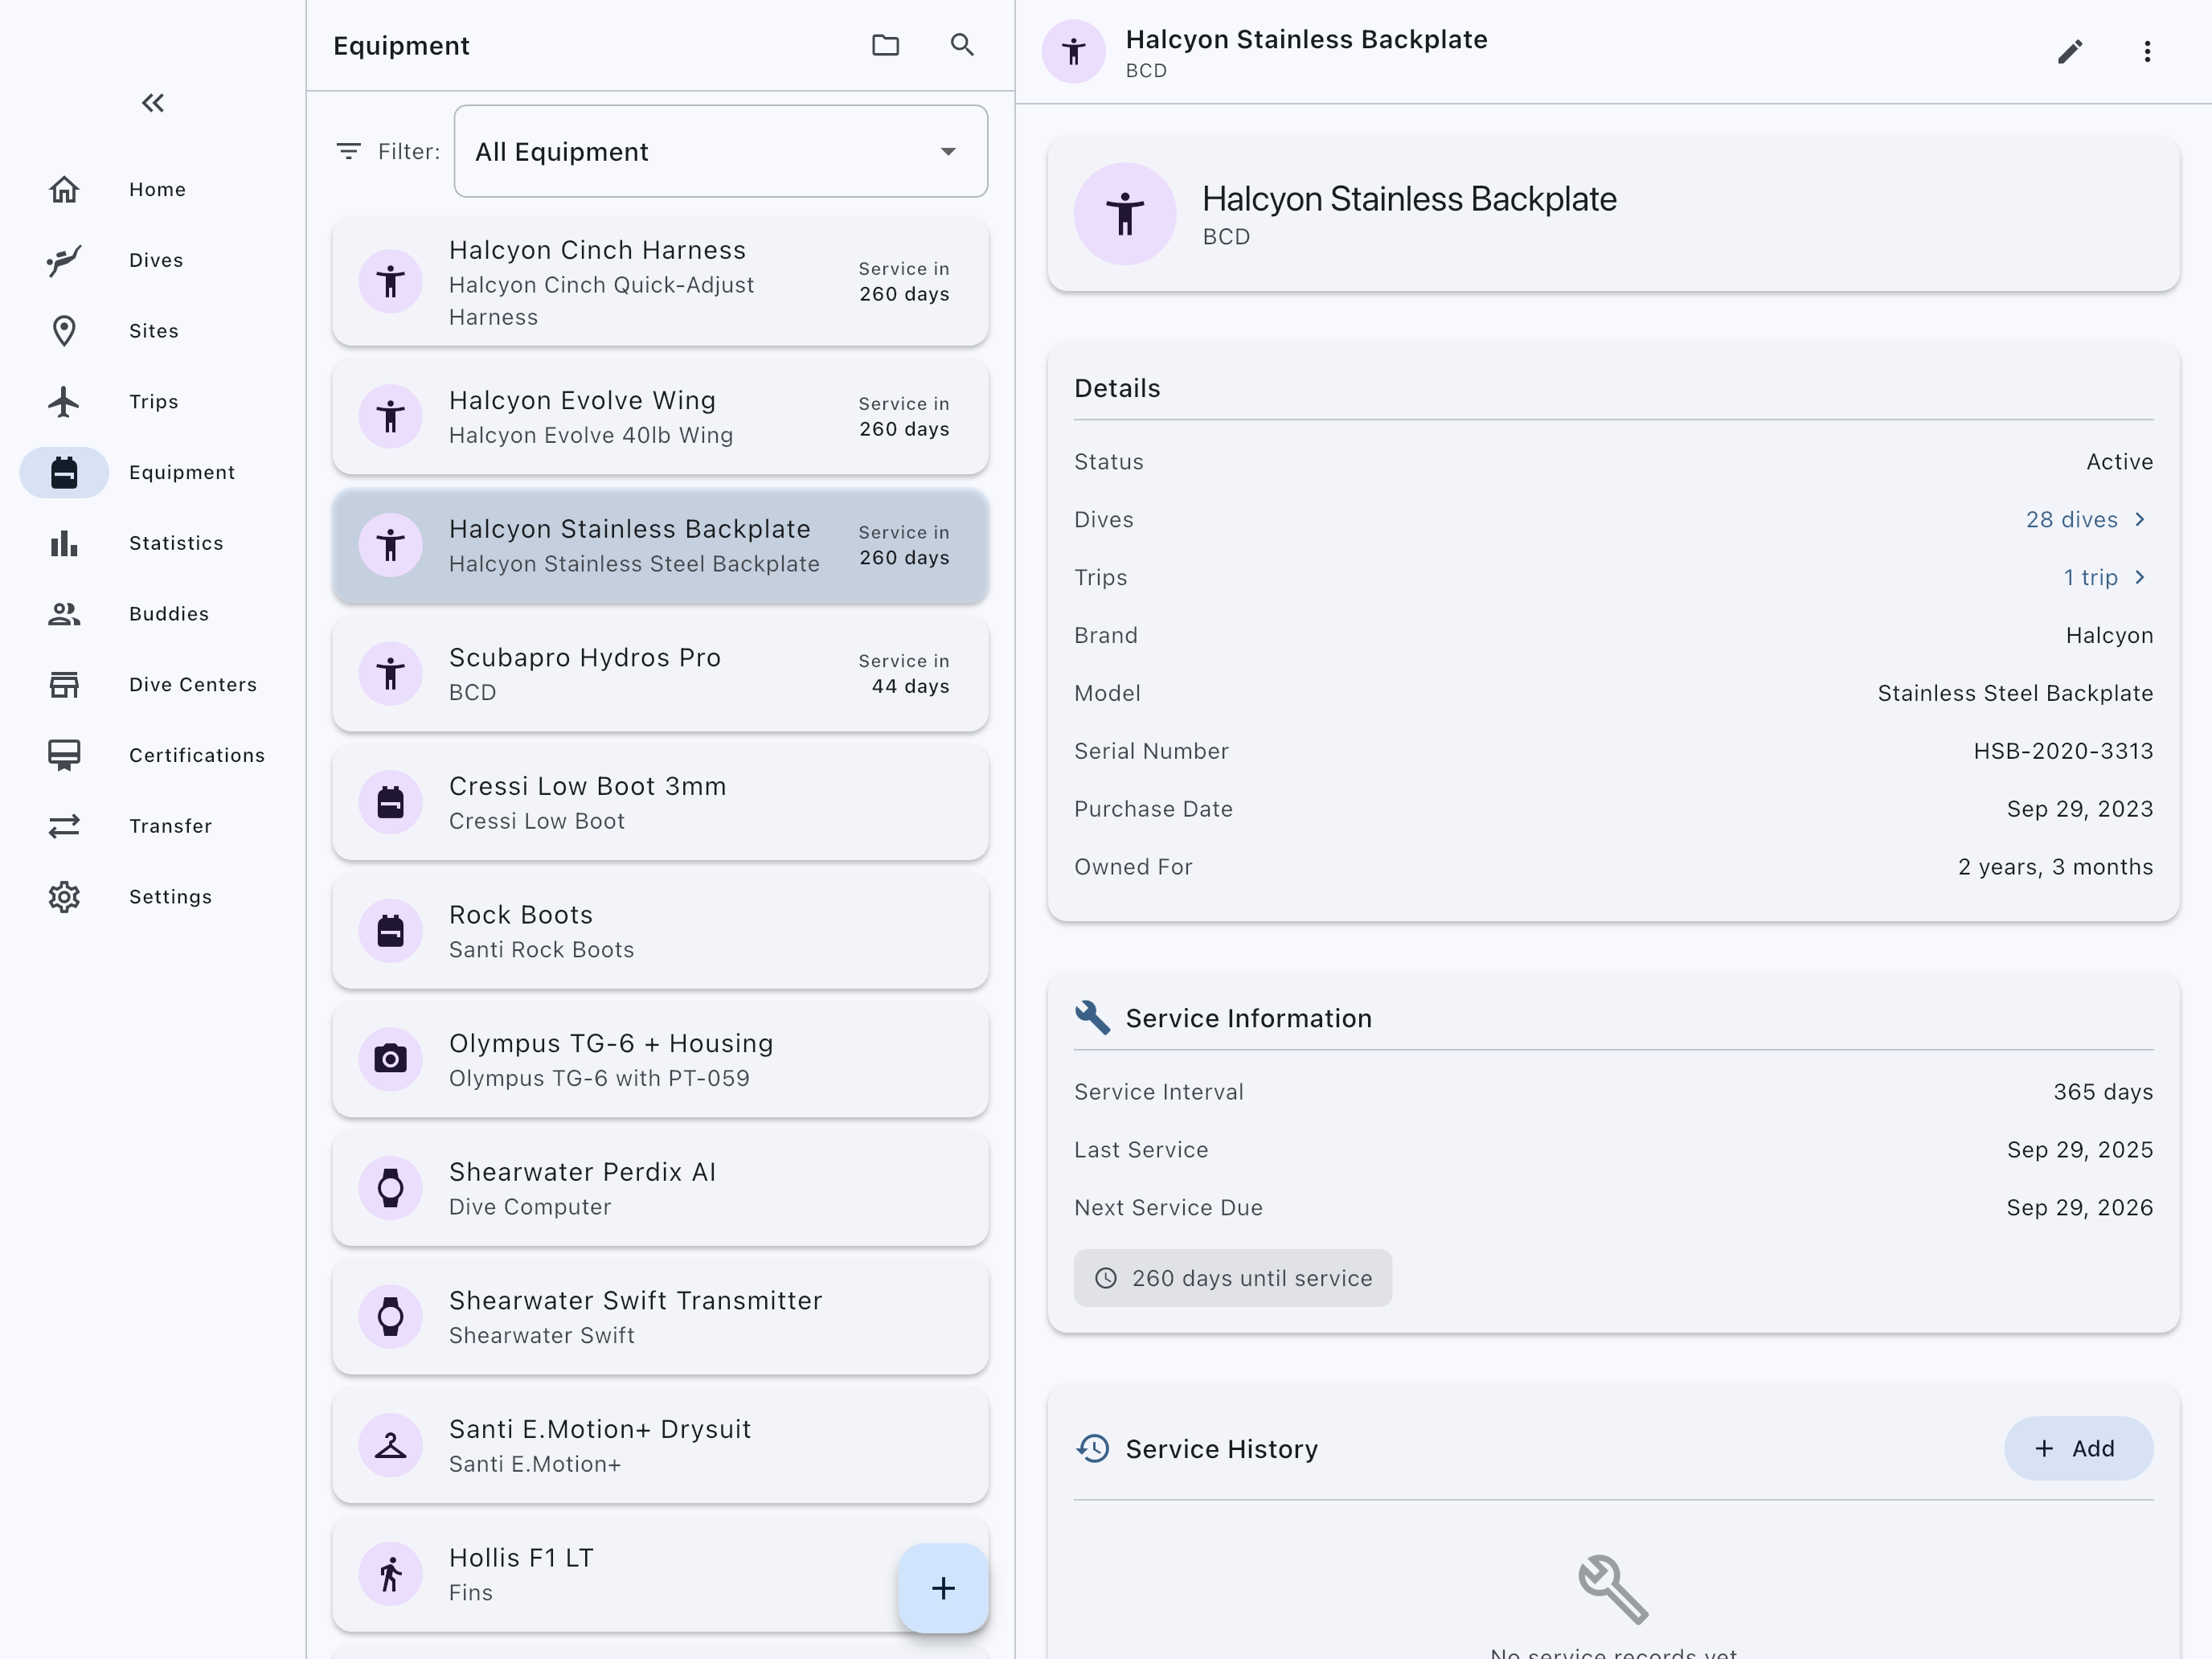Screen dimensions: 2212x1659
Task: Click the Purchase Date Sep 29, 2023 value
Action: click(x=2079, y=809)
